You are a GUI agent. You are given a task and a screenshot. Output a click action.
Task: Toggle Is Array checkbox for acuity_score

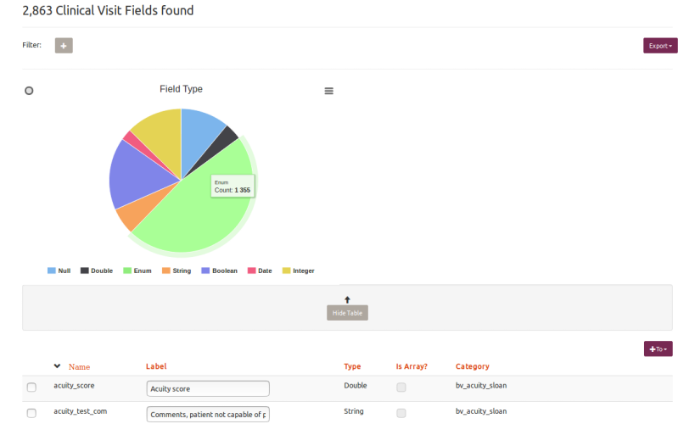point(401,388)
